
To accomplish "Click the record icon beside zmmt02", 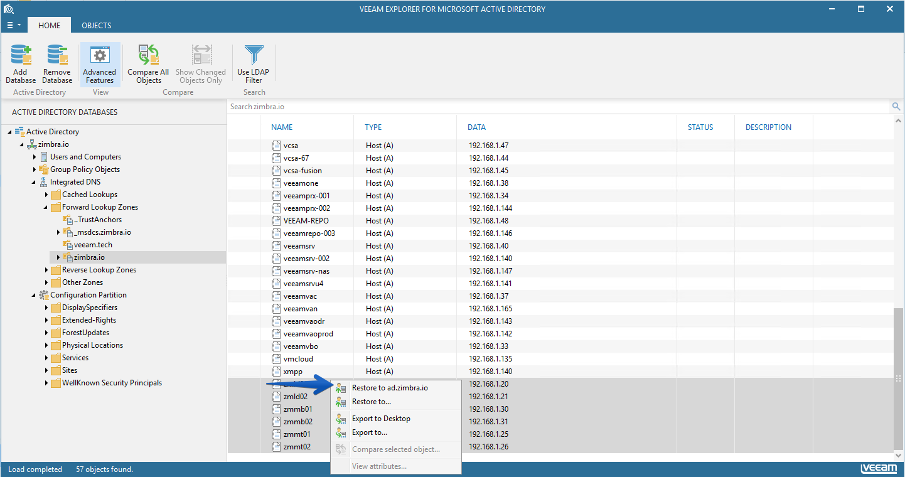I will pos(276,447).
